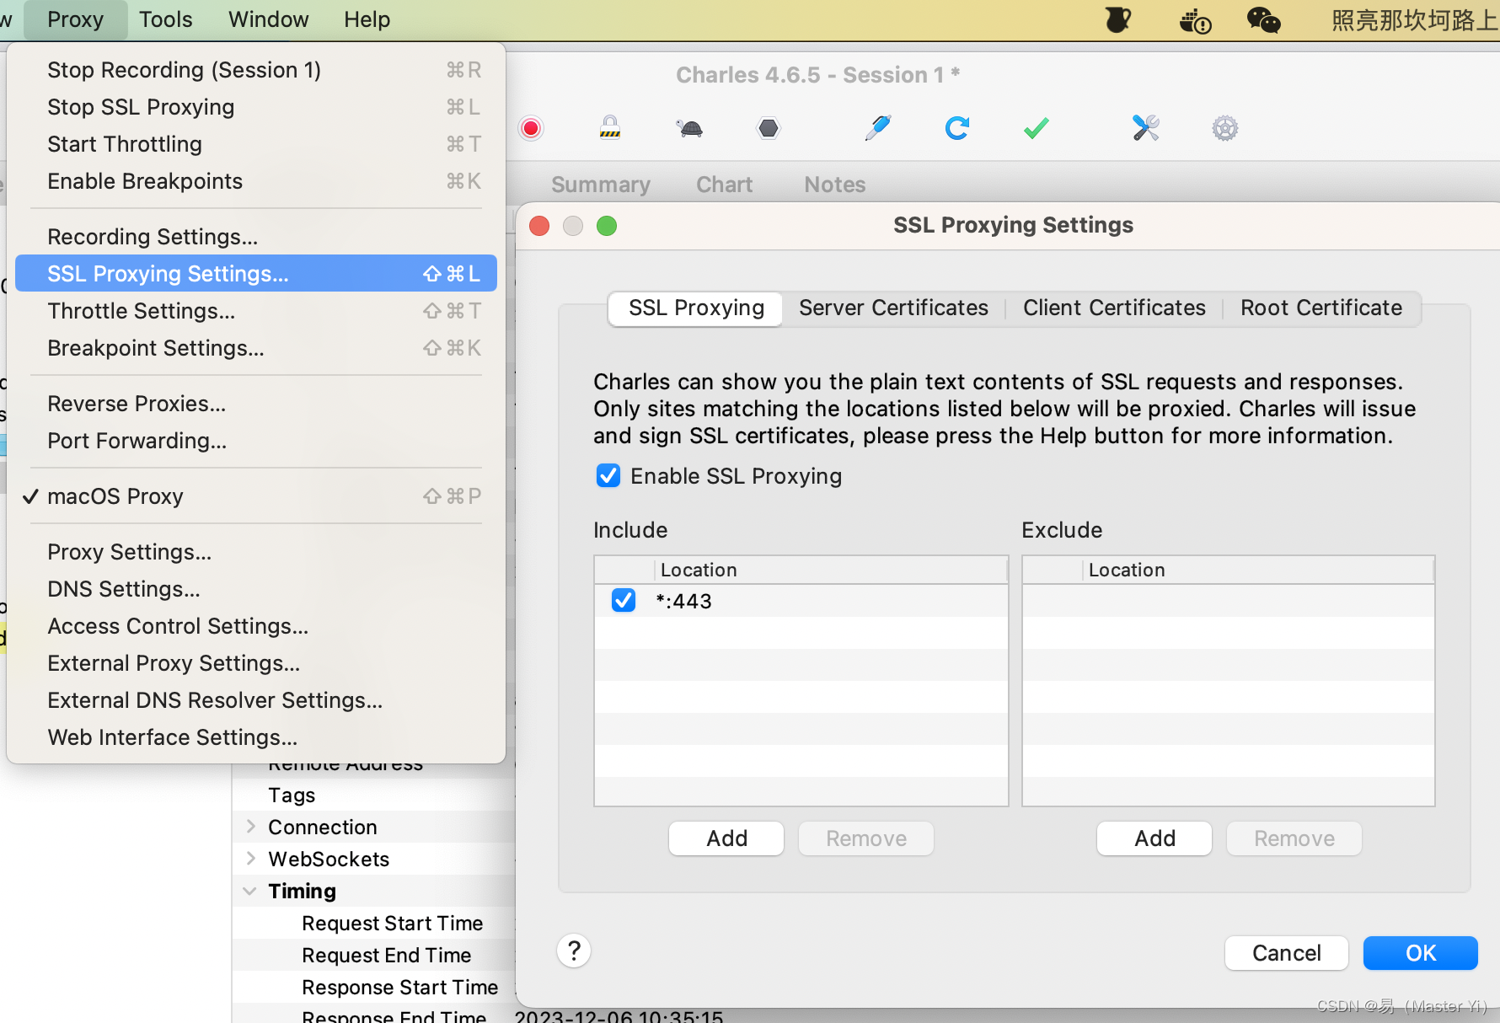Viewport: 1500px width, 1023px height.
Task: Select the Tags row
Action: point(373,795)
